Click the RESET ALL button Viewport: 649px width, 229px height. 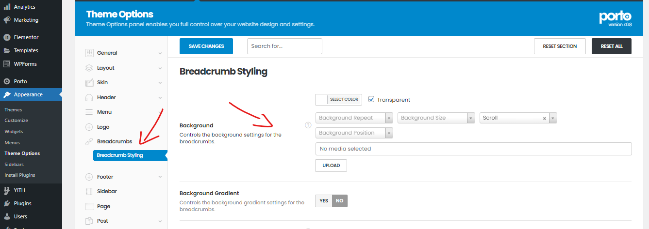(x=612, y=46)
